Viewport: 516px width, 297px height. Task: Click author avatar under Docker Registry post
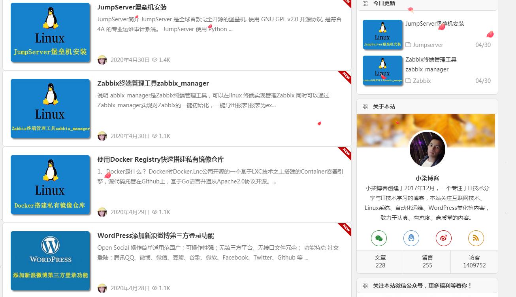[x=102, y=212]
